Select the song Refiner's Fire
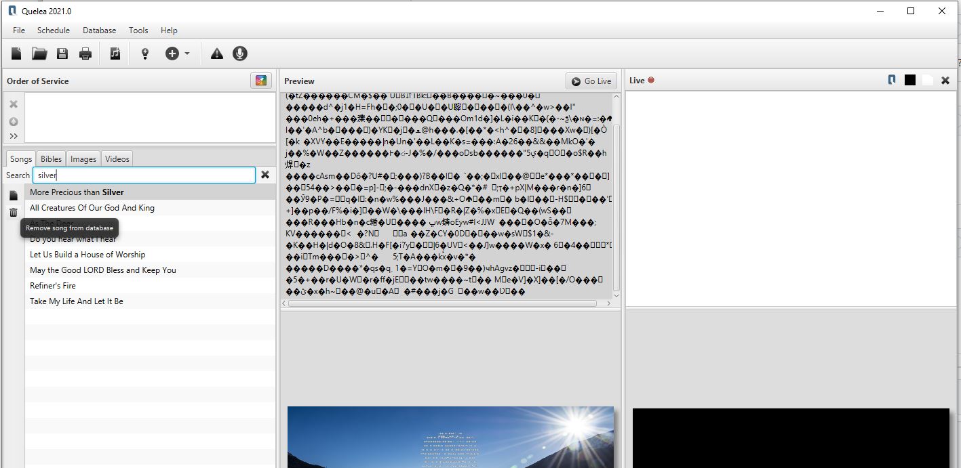 click(54, 285)
